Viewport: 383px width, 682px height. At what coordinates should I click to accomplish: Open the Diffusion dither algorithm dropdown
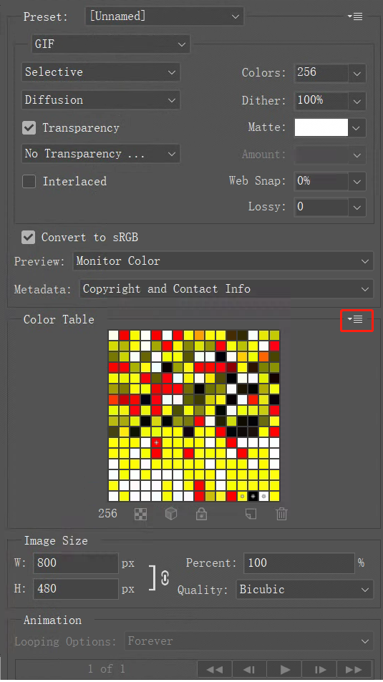click(100, 100)
